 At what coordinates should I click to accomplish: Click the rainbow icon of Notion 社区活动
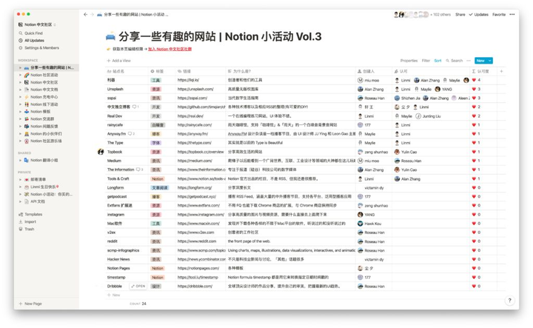[27, 75]
